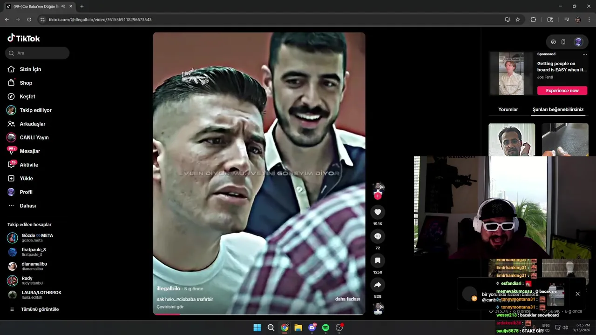Screen dimensions: 596x335
Task: Click the TikTok logo
Action: tap(24, 38)
